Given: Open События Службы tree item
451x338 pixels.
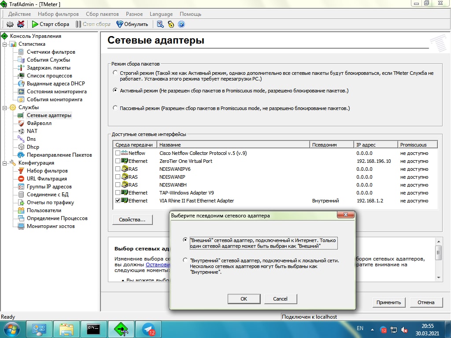Looking at the screenshot, I should click(x=48, y=60).
